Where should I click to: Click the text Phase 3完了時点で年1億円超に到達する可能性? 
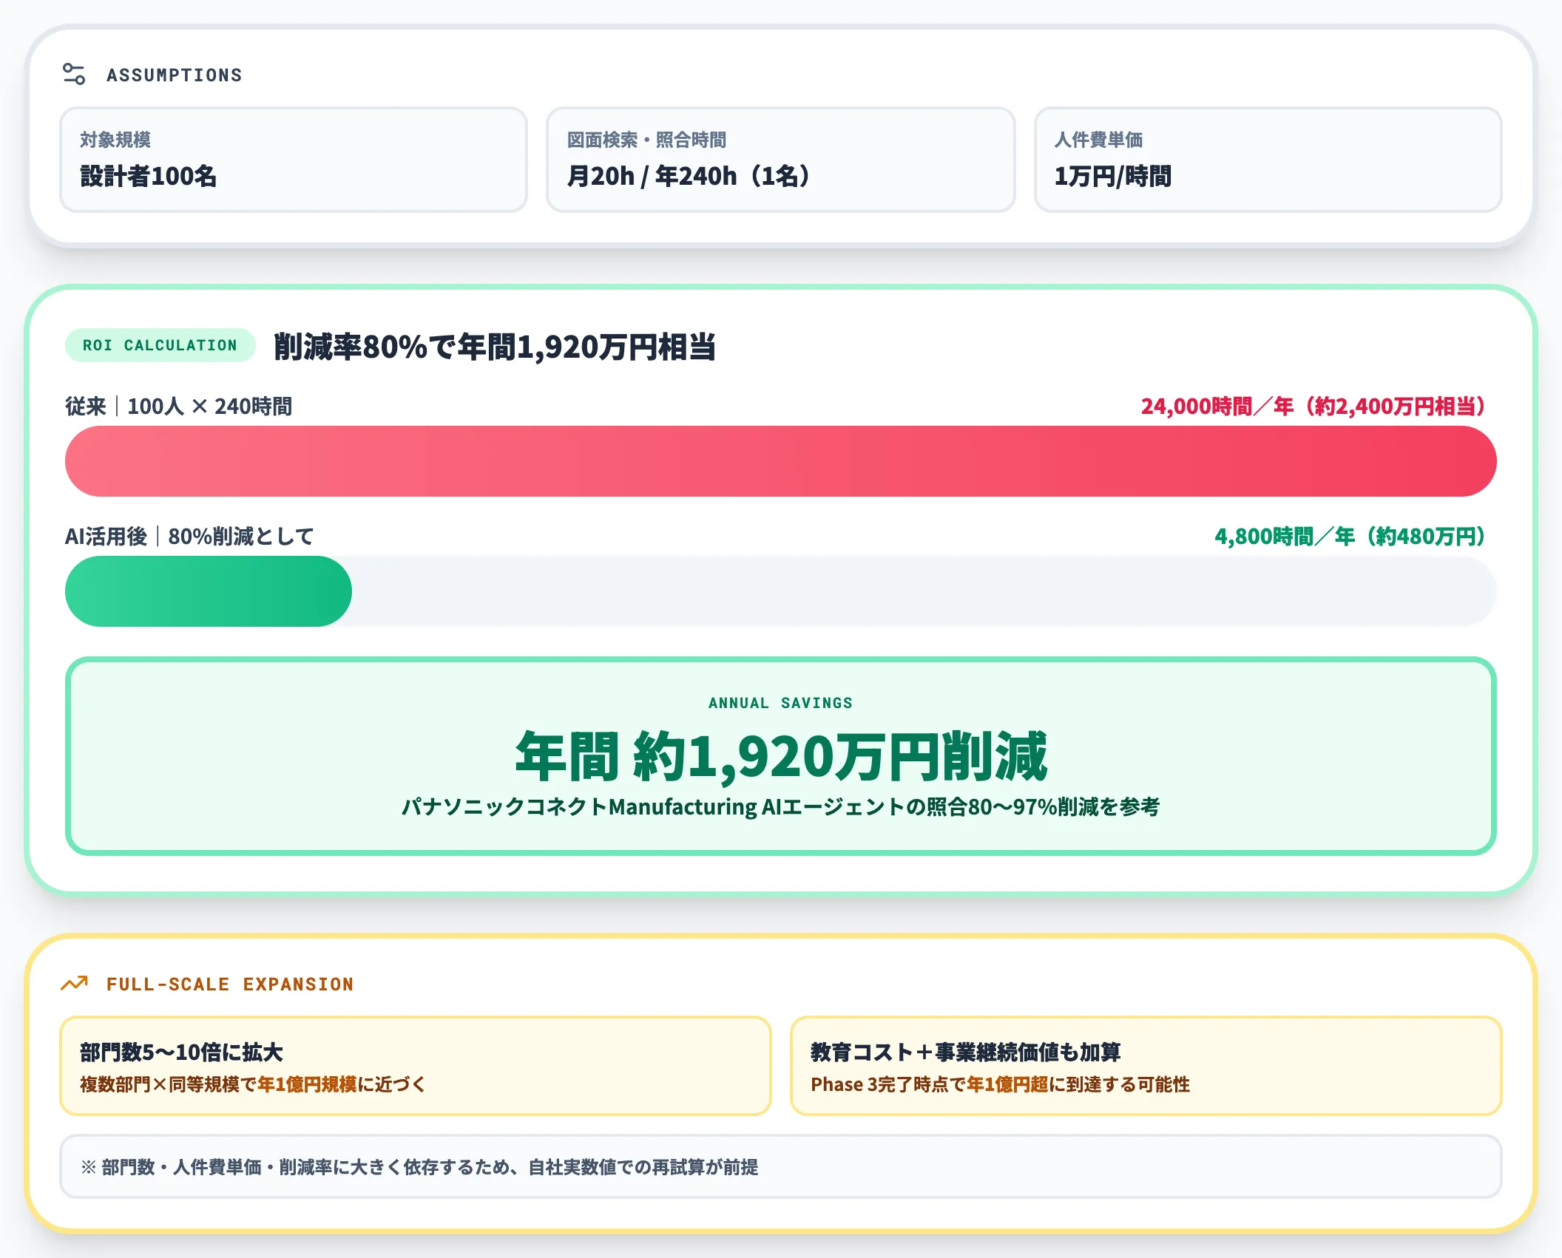(1001, 1084)
